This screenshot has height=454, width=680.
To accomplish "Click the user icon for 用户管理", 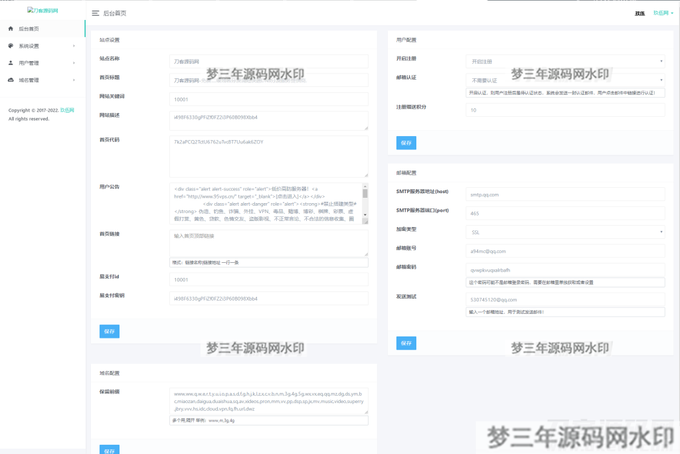I will [11, 63].
